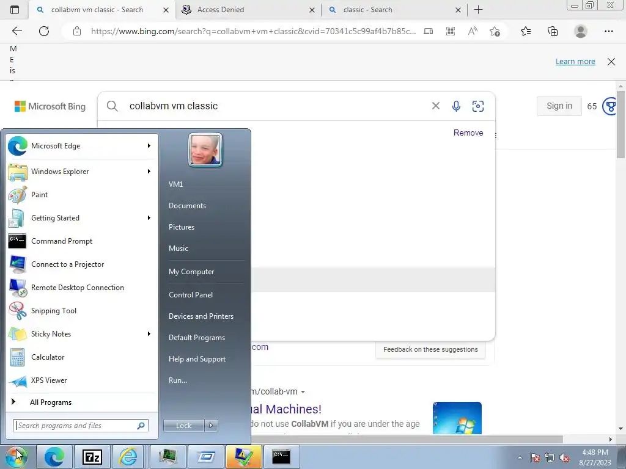Click the network tray icon
This screenshot has height=469, width=626.
tap(550, 457)
